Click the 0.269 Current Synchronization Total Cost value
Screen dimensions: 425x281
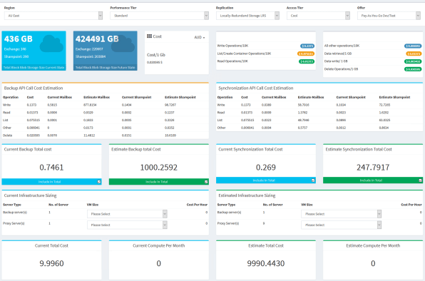coord(265,168)
